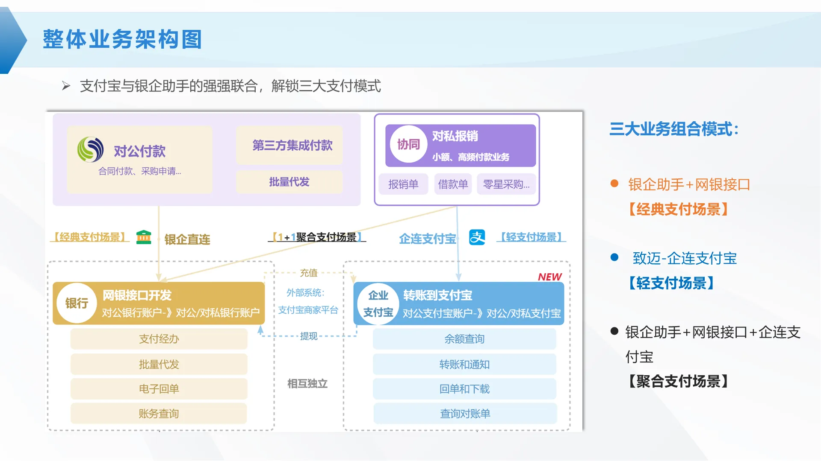Click the bold blue 【轻支付场景】 sidebar text

671,283
